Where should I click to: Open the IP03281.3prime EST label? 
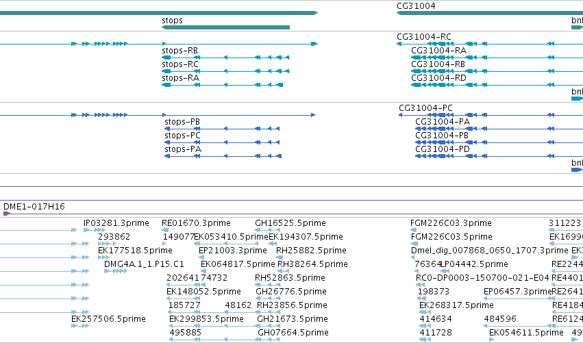[116, 223]
